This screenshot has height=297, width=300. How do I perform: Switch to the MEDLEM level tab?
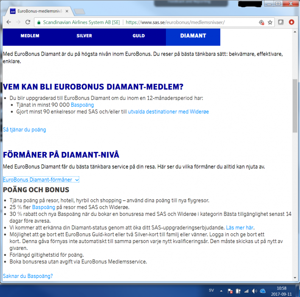click(x=30, y=36)
